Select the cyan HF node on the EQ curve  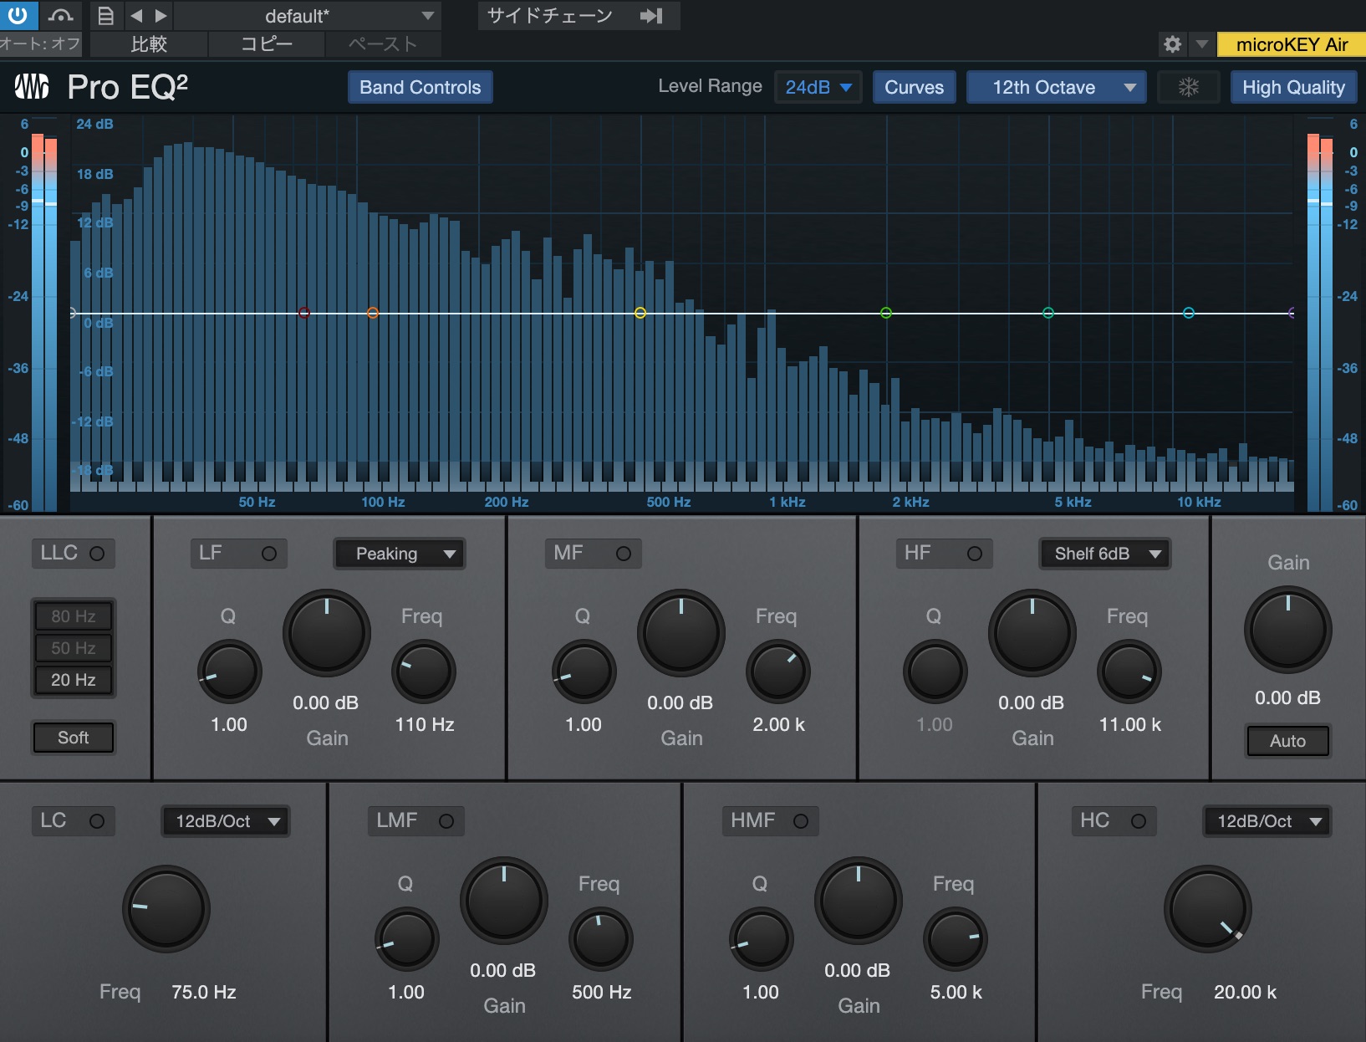(1189, 313)
